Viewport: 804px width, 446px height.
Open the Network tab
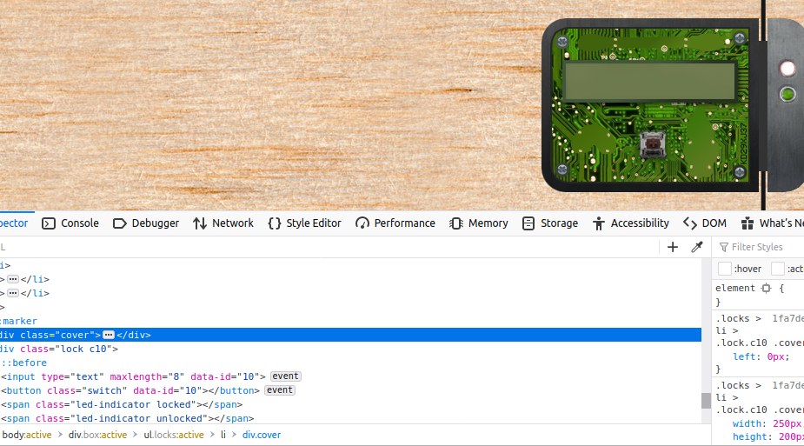[x=223, y=223]
